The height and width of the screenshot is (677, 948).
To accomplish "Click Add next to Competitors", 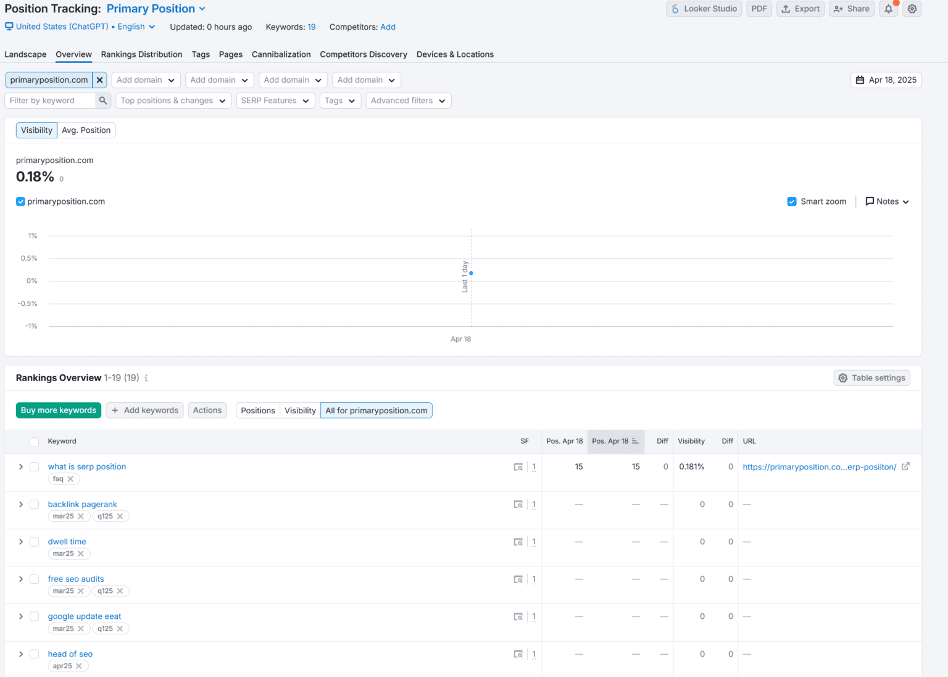I will pyautogui.click(x=388, y=27).
